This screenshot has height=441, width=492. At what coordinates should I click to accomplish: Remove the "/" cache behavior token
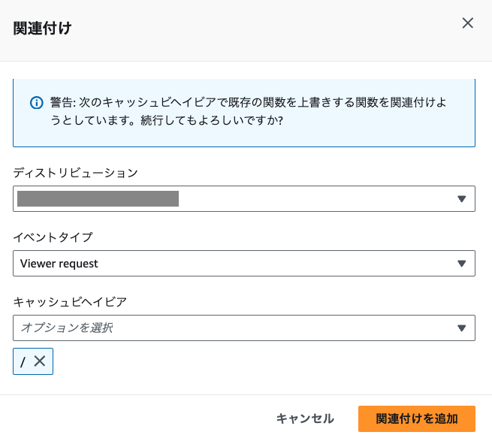click(40, 361)
